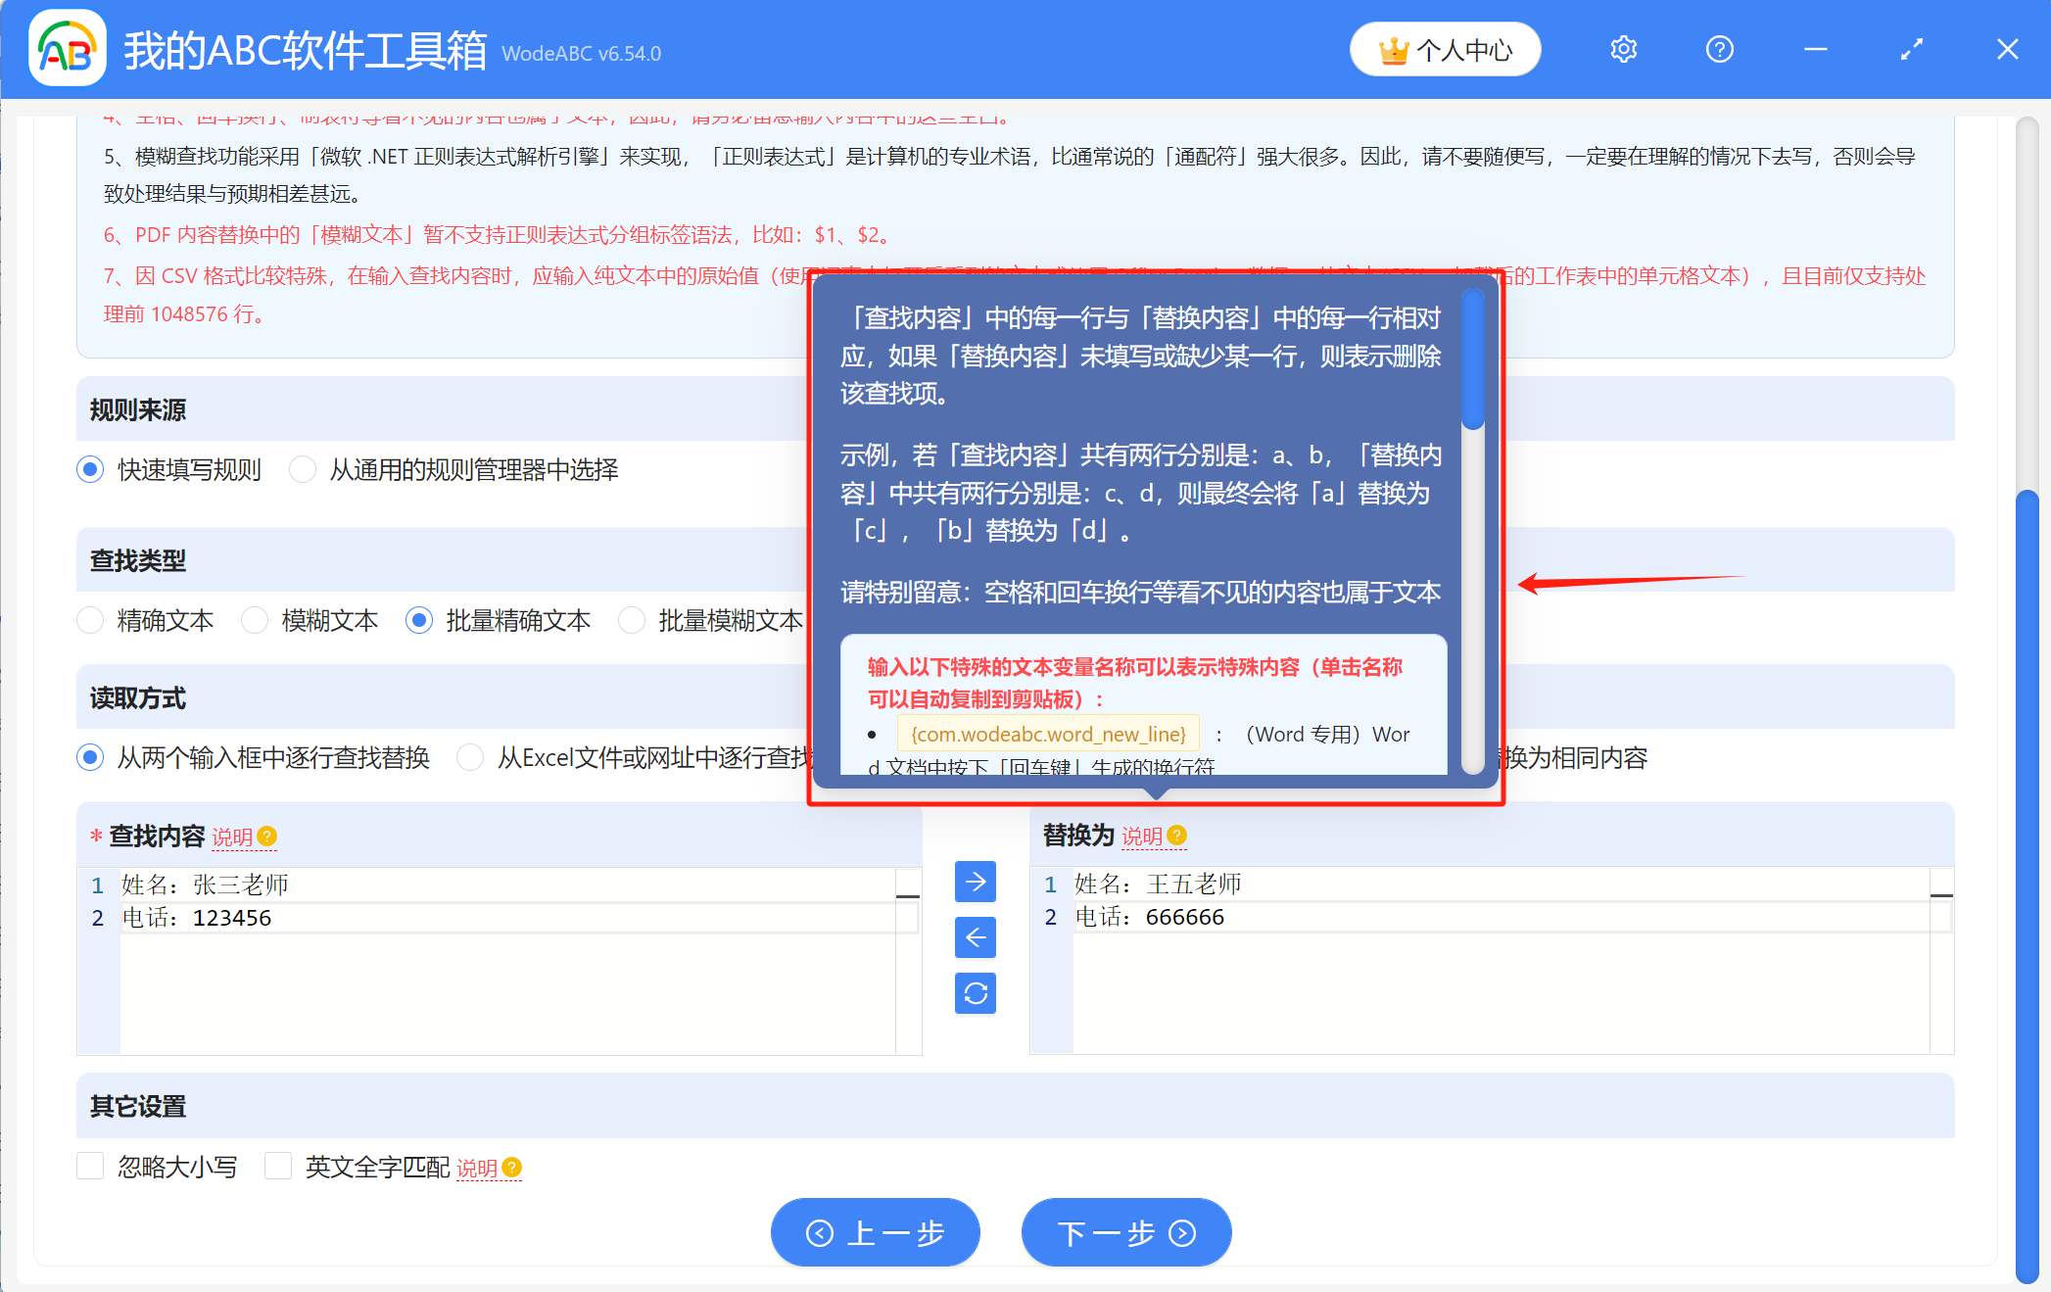Screen dimensions: 2051x1292
Task: Enable the 忽略大小写 checkbox
Action: point(90,1166)
